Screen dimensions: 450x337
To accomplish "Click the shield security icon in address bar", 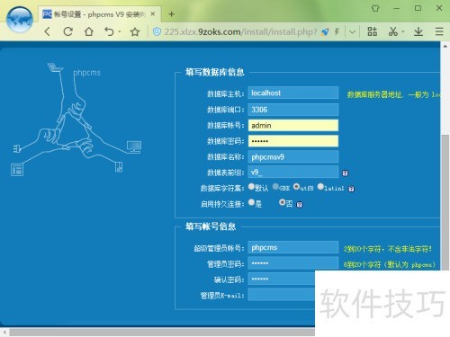I will coord(157,31).
